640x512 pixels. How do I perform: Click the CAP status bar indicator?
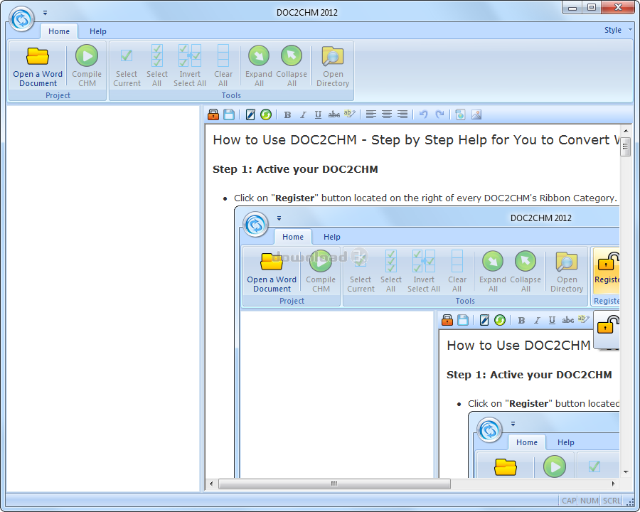569,501
